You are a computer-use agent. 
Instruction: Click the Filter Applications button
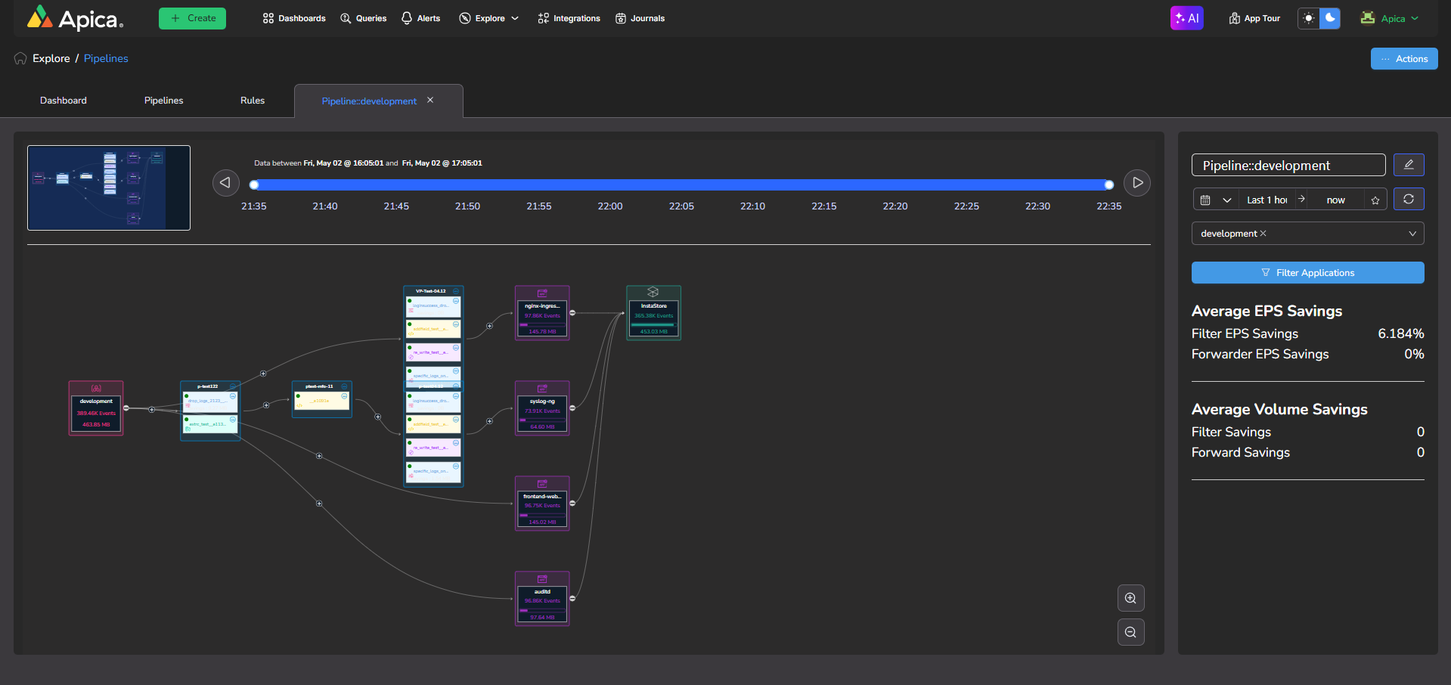click(1307, 273)
